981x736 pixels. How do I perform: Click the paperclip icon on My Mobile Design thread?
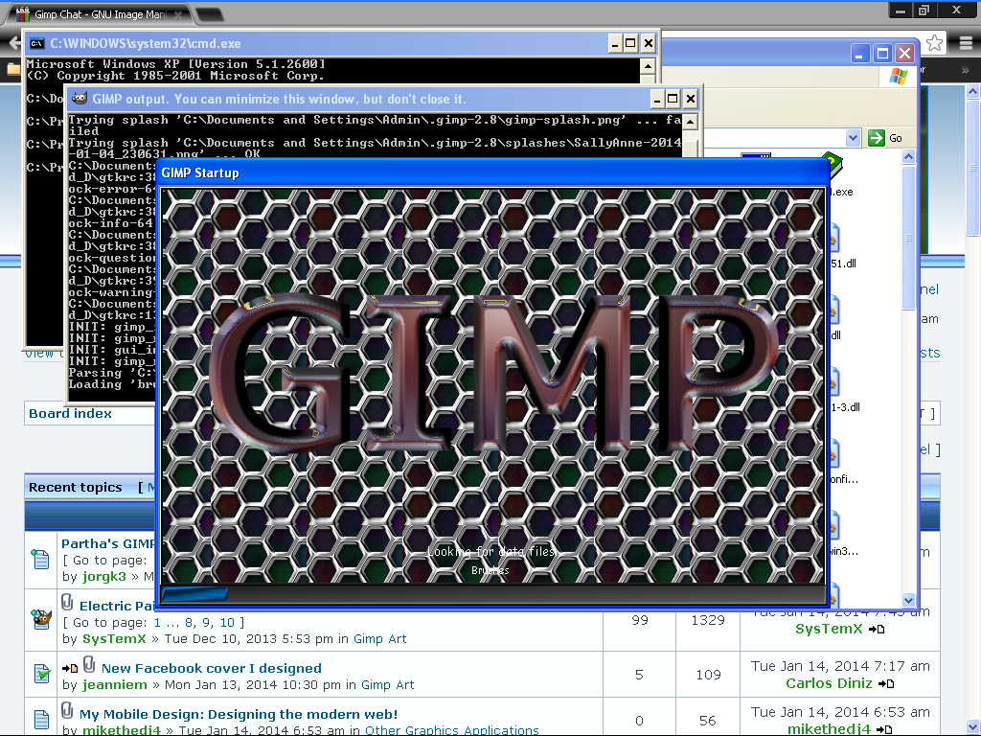[x=68, y=711]
